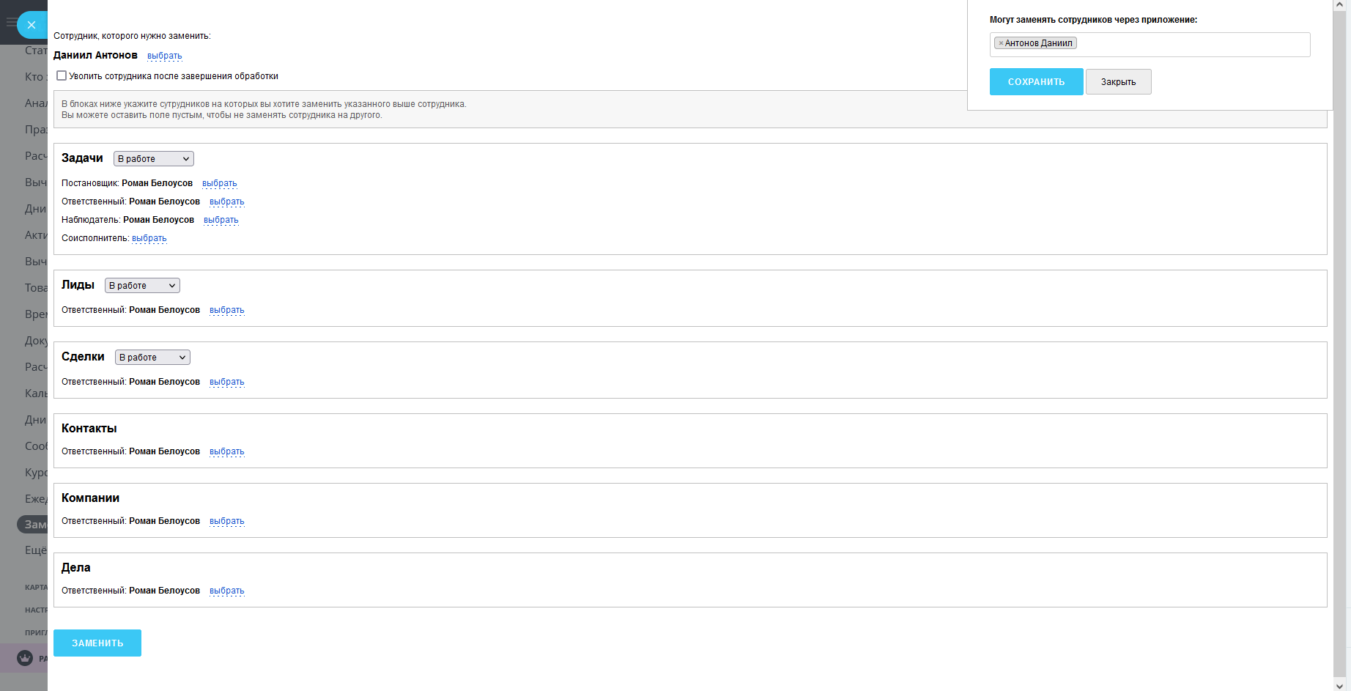Click the 'Лиды' section heading
This screenshot has width=1351, height=691.
[78, 285]
